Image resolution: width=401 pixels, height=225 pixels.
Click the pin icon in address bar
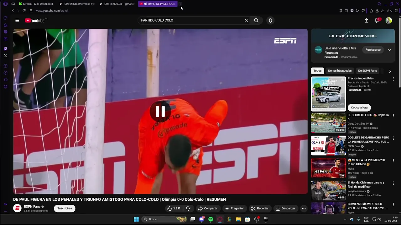point(341,11)
